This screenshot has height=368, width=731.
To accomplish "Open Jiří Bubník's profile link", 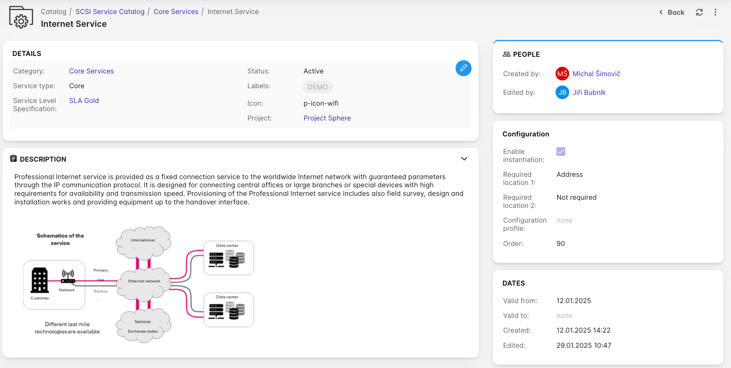I will 589,92.
